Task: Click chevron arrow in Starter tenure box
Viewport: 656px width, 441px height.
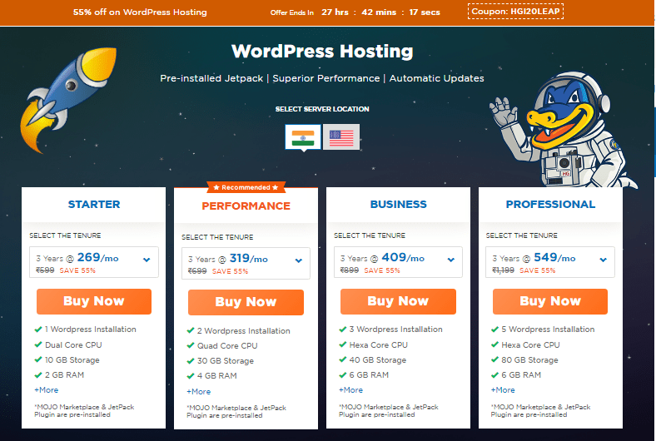Action: click(147, 260)
